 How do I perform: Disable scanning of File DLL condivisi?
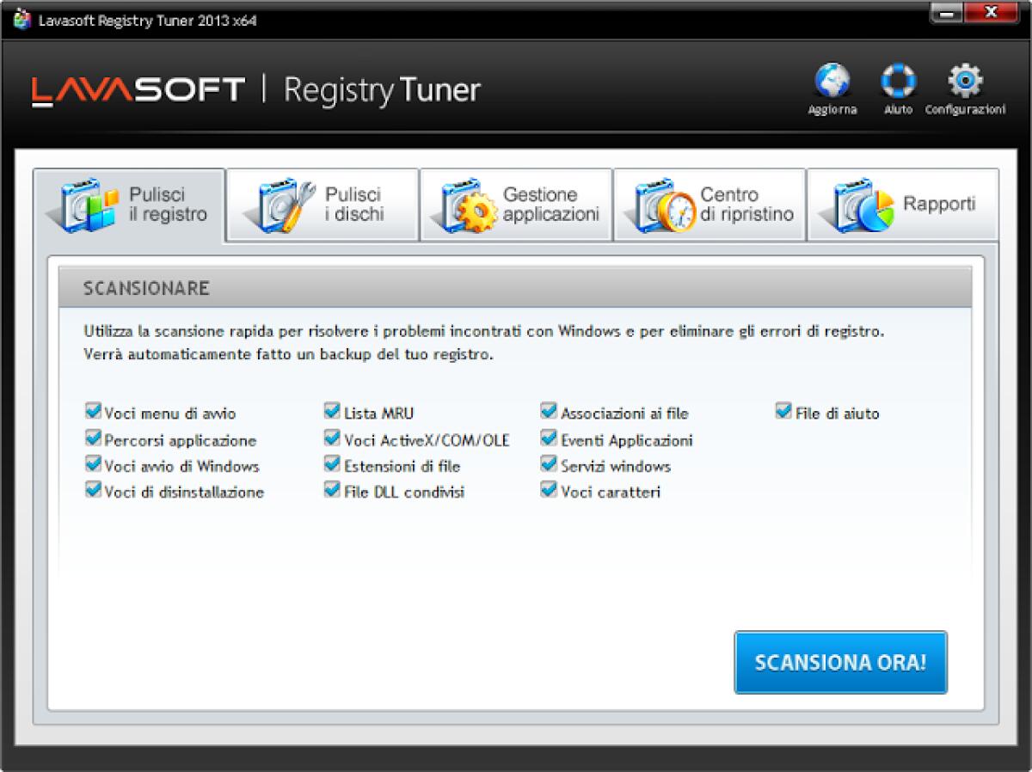331,489
